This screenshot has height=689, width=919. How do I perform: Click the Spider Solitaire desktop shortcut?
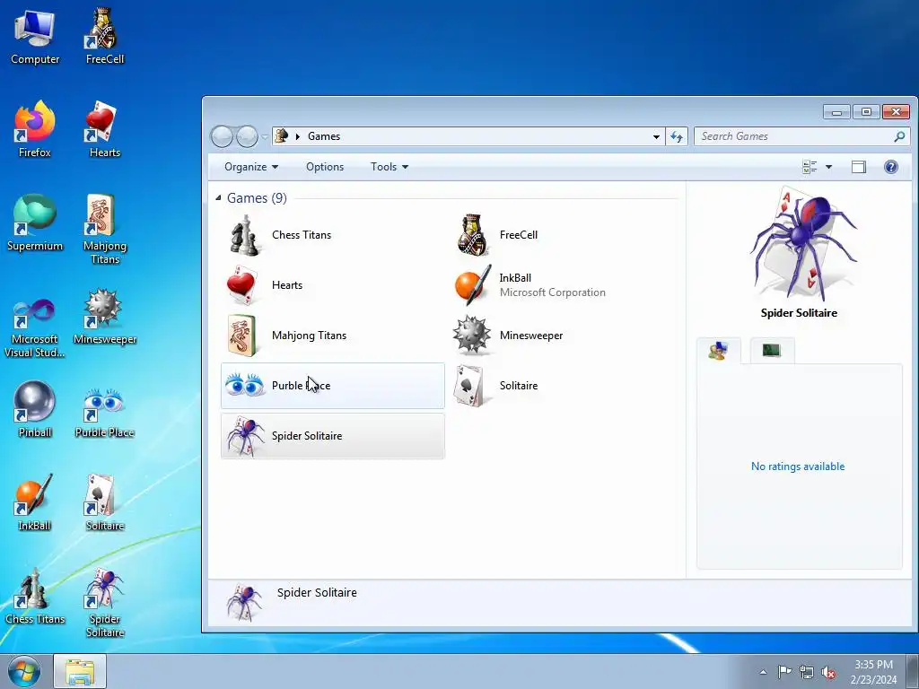coord(105,602)
